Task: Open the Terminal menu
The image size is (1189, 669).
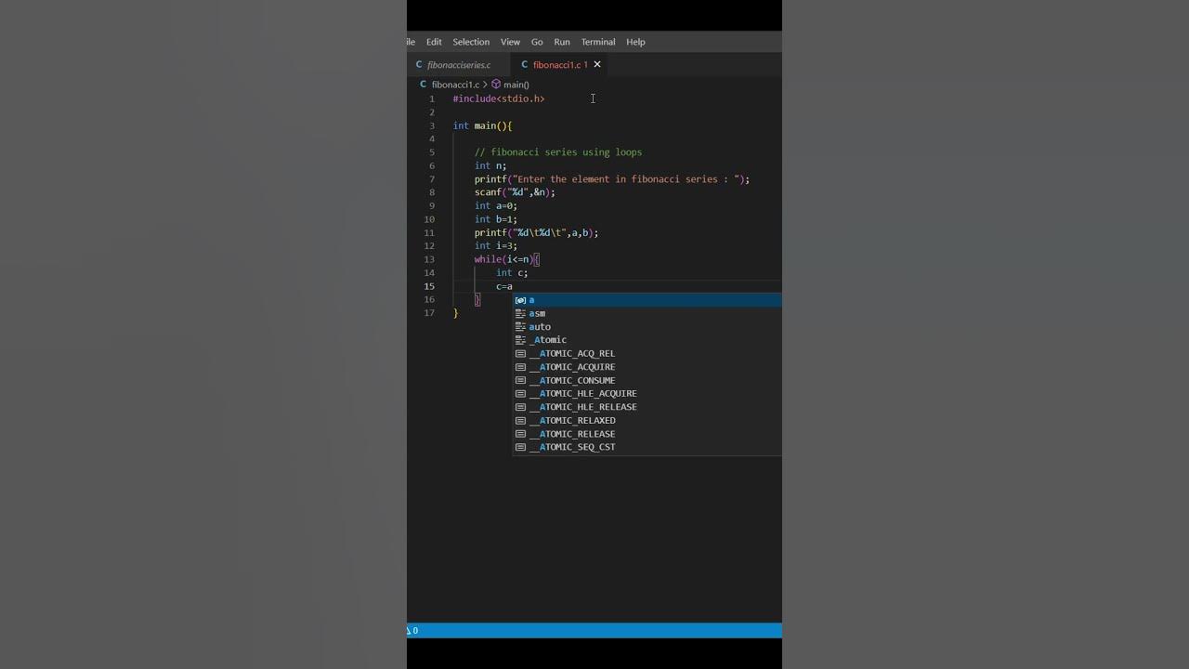Action: pos(598,42)
